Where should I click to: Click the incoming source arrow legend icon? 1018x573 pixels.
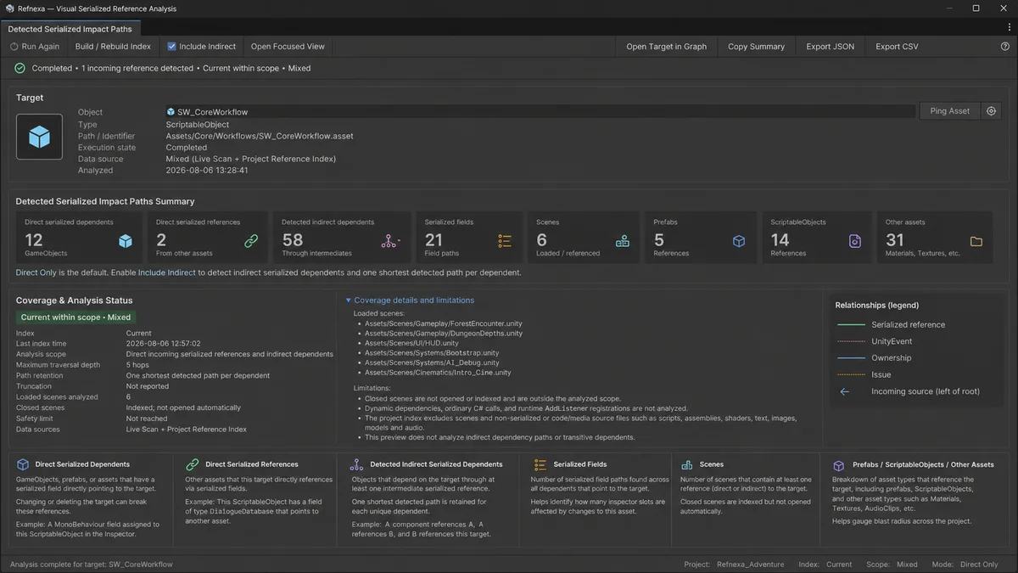(844, 391)
